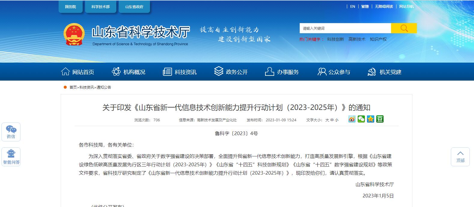
Task: Focus the keyword search input field
Action: point(345,28)
